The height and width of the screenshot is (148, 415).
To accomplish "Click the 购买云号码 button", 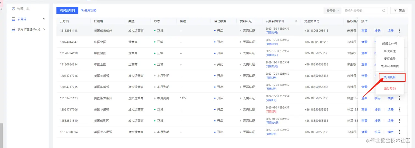I will (67, 10).
